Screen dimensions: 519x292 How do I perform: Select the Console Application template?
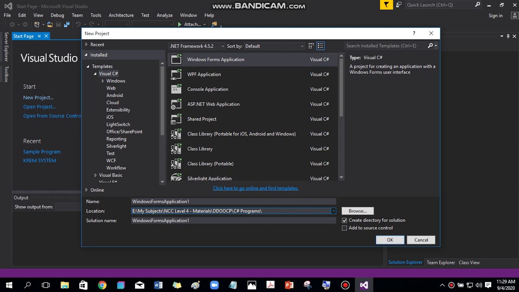(x=253, y=89)
